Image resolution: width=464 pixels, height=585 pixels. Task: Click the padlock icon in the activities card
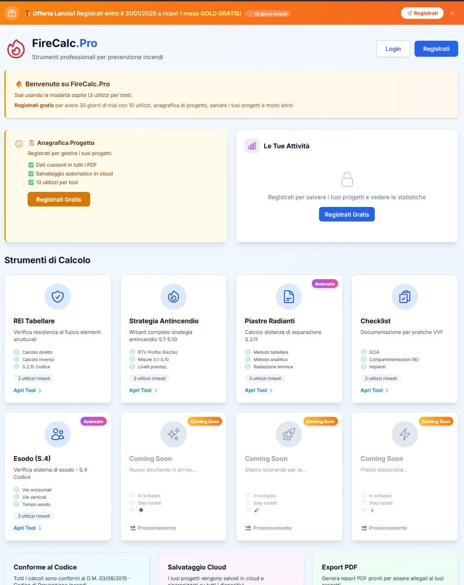pos(347,179)
